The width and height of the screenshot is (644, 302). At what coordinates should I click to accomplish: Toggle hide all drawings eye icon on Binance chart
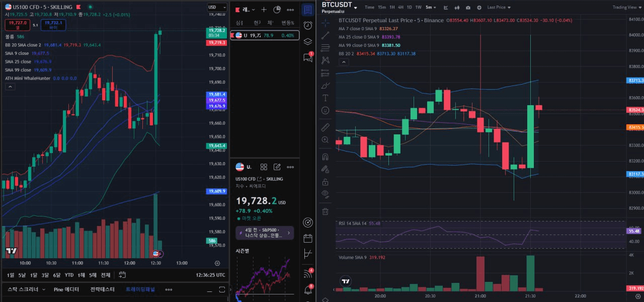[325, 193]
